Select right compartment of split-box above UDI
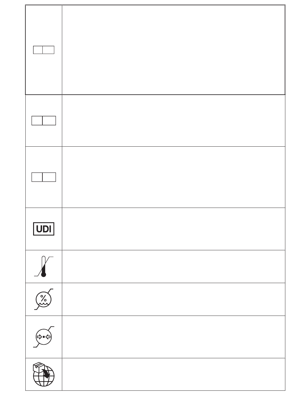Image resolution: width=294 pixels, height=396 pixels. coord(49,177)
